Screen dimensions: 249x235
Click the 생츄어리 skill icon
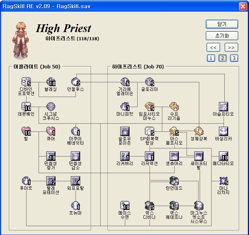coord(174,156)
